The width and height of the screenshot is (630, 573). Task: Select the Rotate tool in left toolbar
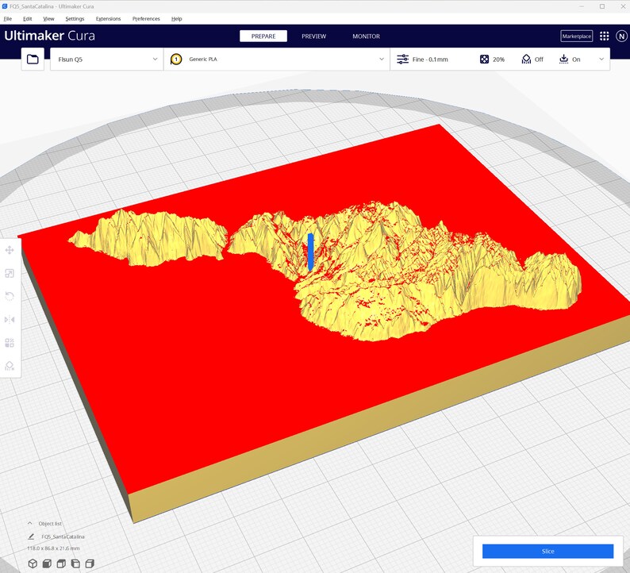pos(10,297)
